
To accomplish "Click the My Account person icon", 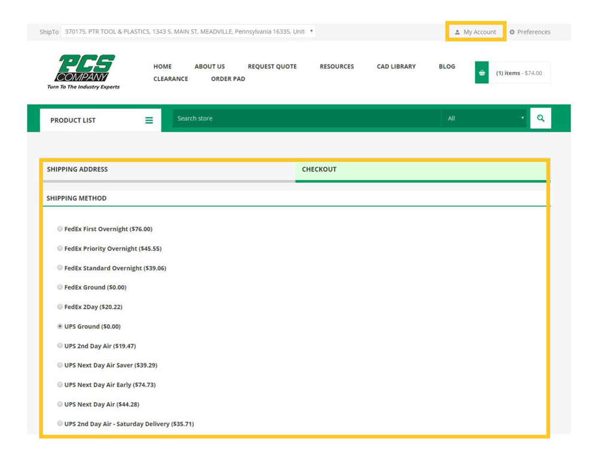I will [x=457, y=32].
